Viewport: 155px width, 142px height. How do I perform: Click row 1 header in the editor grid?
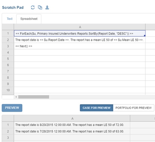(x=8, y=33)
